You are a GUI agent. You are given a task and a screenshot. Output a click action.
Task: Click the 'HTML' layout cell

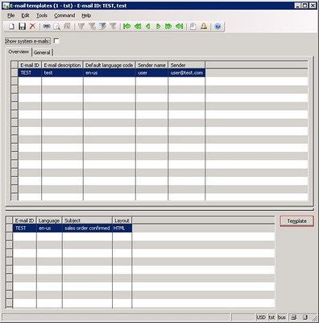122,229
